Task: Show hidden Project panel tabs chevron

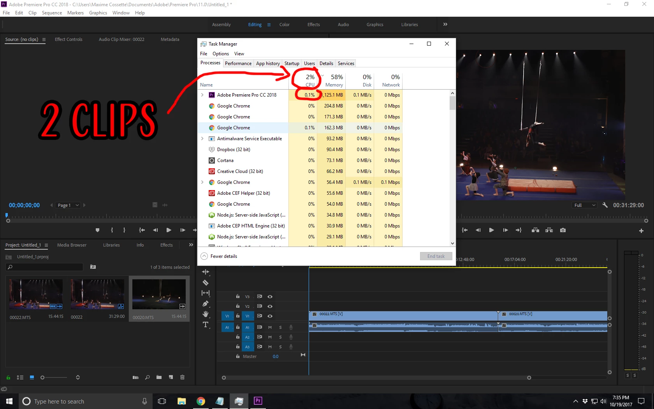Action: 191,245
